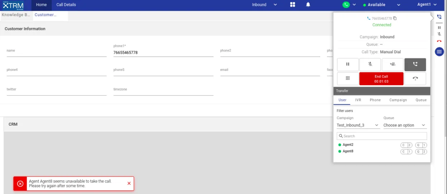Click the green phone status icon
This screenshot has height=194, width=447.
point(346,5)
